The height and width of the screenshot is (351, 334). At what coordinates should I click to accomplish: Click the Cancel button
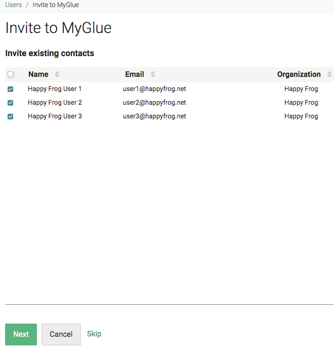(x=61, y=334)
